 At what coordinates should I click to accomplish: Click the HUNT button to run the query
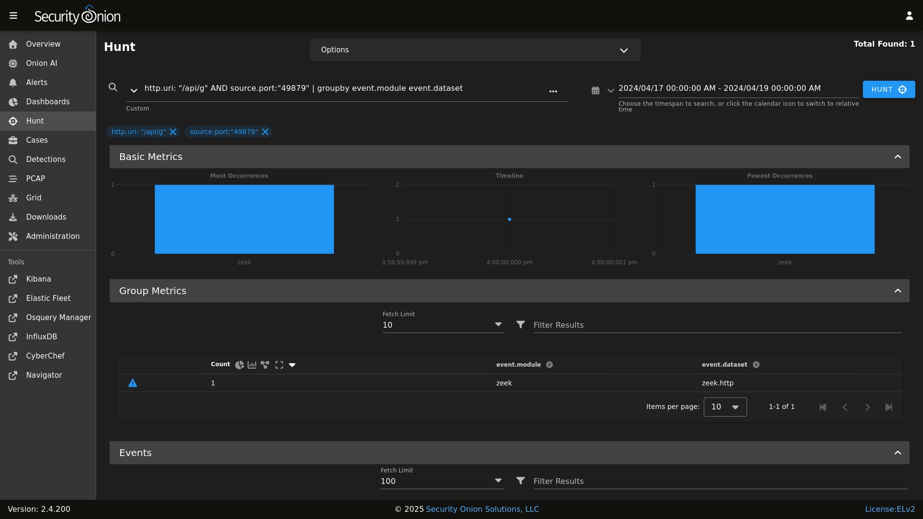point(888,89)
